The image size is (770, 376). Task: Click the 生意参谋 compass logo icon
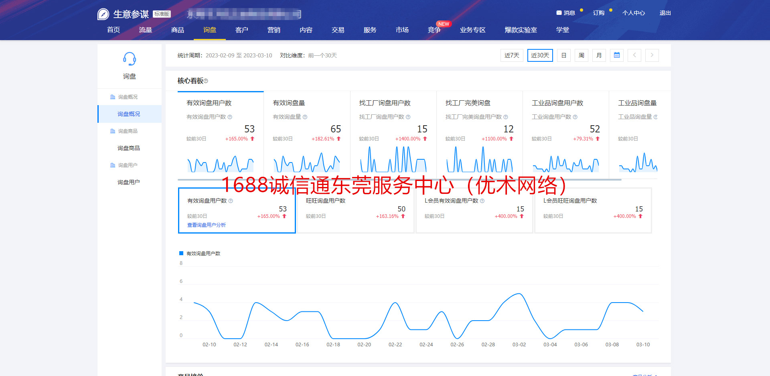pyautogui.click(x=103, y=14)
